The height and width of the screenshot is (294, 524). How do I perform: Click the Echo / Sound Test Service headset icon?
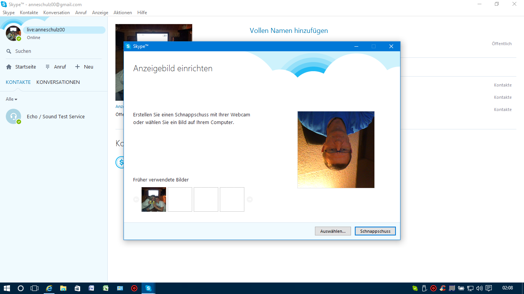pyautogui.click(x=13, y=116)
